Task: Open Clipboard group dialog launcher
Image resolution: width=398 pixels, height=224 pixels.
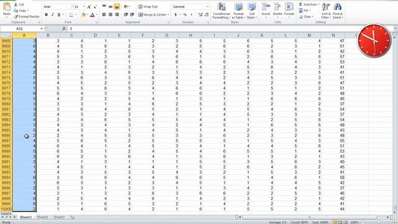Action: point(39,22)
